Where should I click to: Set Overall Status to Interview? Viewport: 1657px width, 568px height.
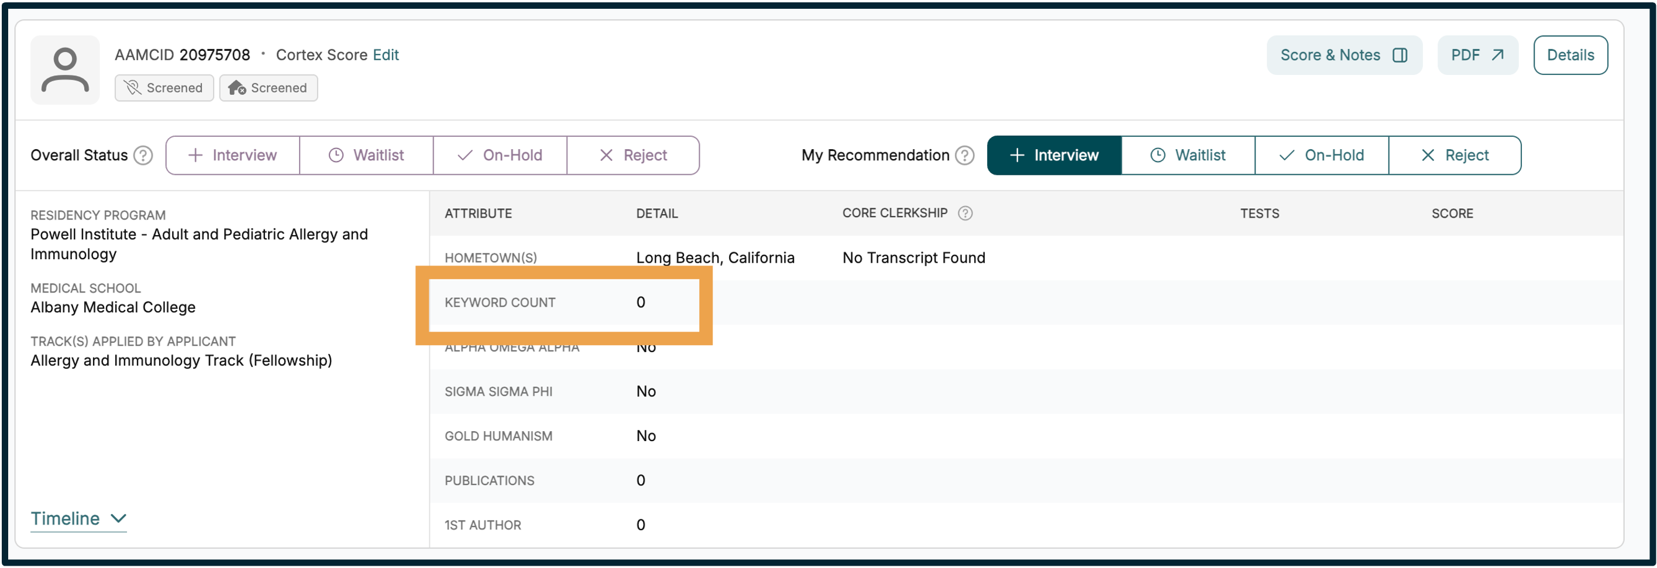232,155
